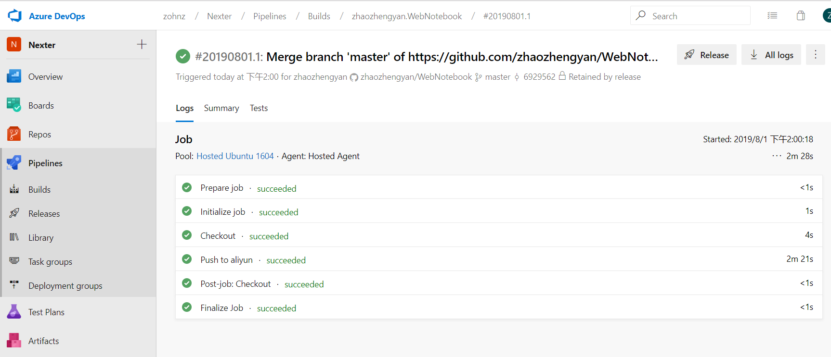Click the #20190801.1 breadcrumb

(x=507, y=16)
